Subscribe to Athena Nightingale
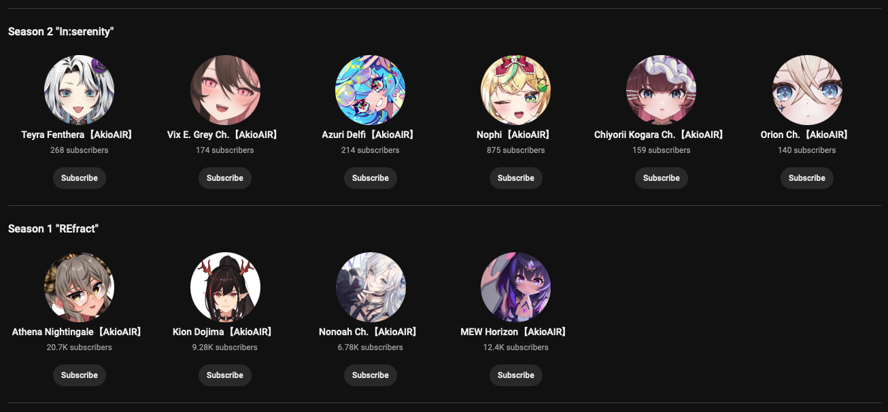This screenshot has height=412, width=888. tap(80, 375)
